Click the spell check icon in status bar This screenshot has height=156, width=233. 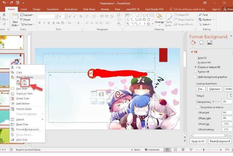point(11,150)
